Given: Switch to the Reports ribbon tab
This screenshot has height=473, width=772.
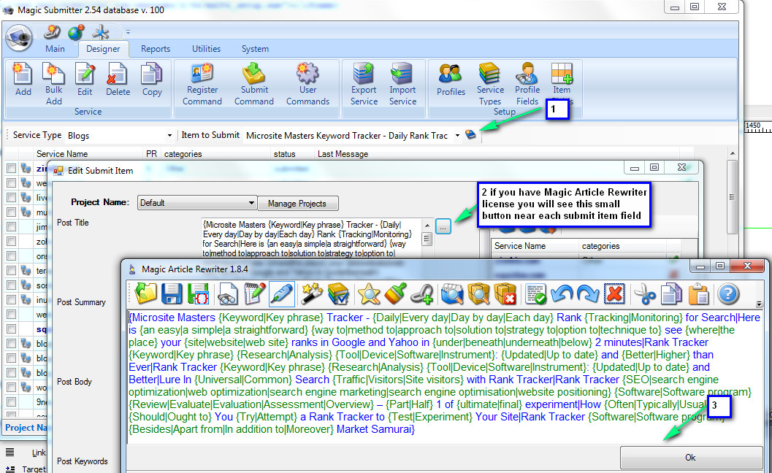Looking at the screenshot, I should [156, 49].
